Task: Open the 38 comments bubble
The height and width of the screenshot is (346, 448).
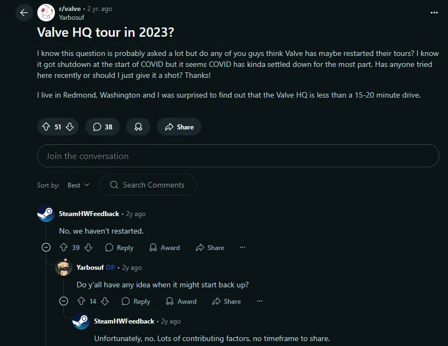Action: tap(102, 127)
